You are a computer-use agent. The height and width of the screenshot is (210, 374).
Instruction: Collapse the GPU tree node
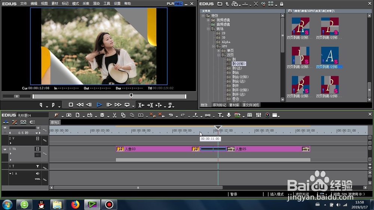pos(214,46)
